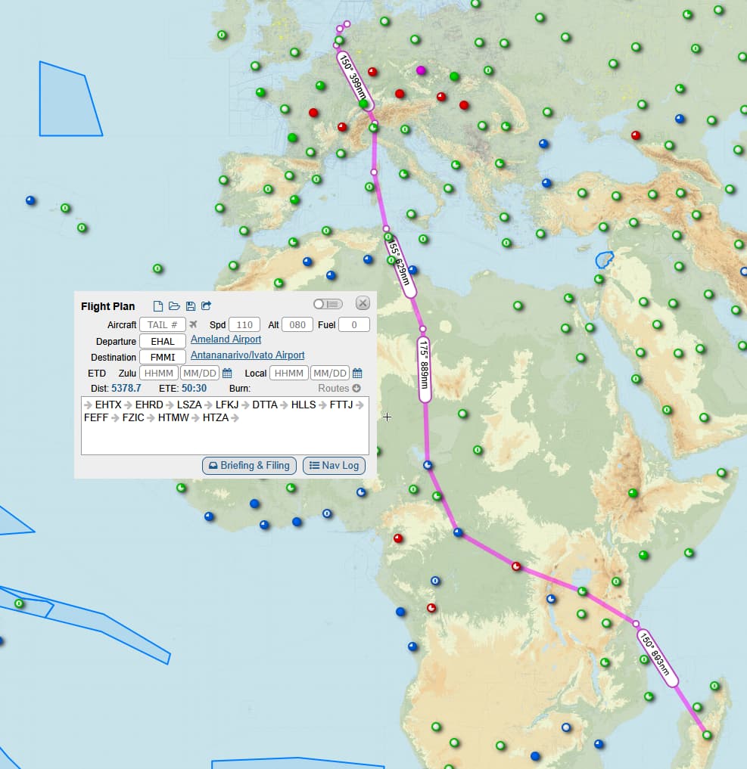Open the Nav Log
Viewport: 747px width, 769px height.
pyautogui.click(x=334, y=466)
